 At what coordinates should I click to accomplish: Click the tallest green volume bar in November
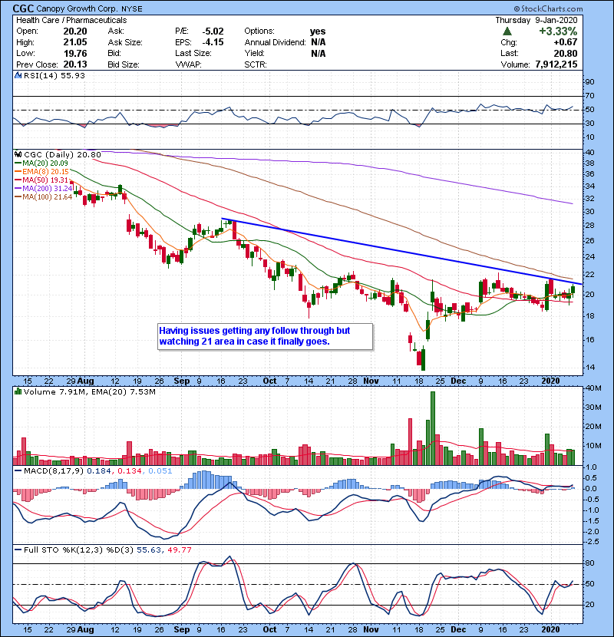pyautogui.click(x=433, y=427)
